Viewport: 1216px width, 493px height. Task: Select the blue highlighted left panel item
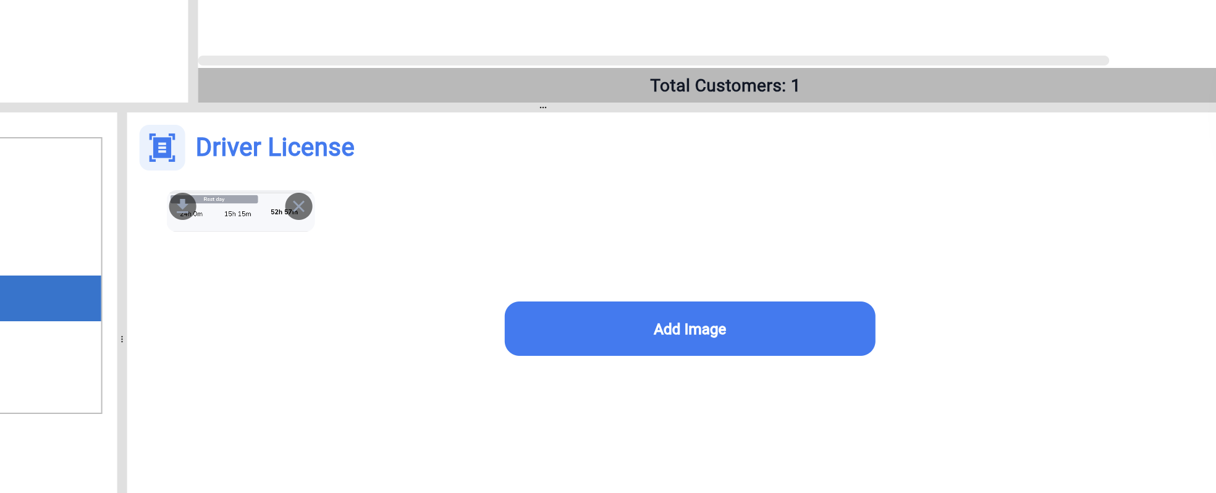tap(50, 298)
